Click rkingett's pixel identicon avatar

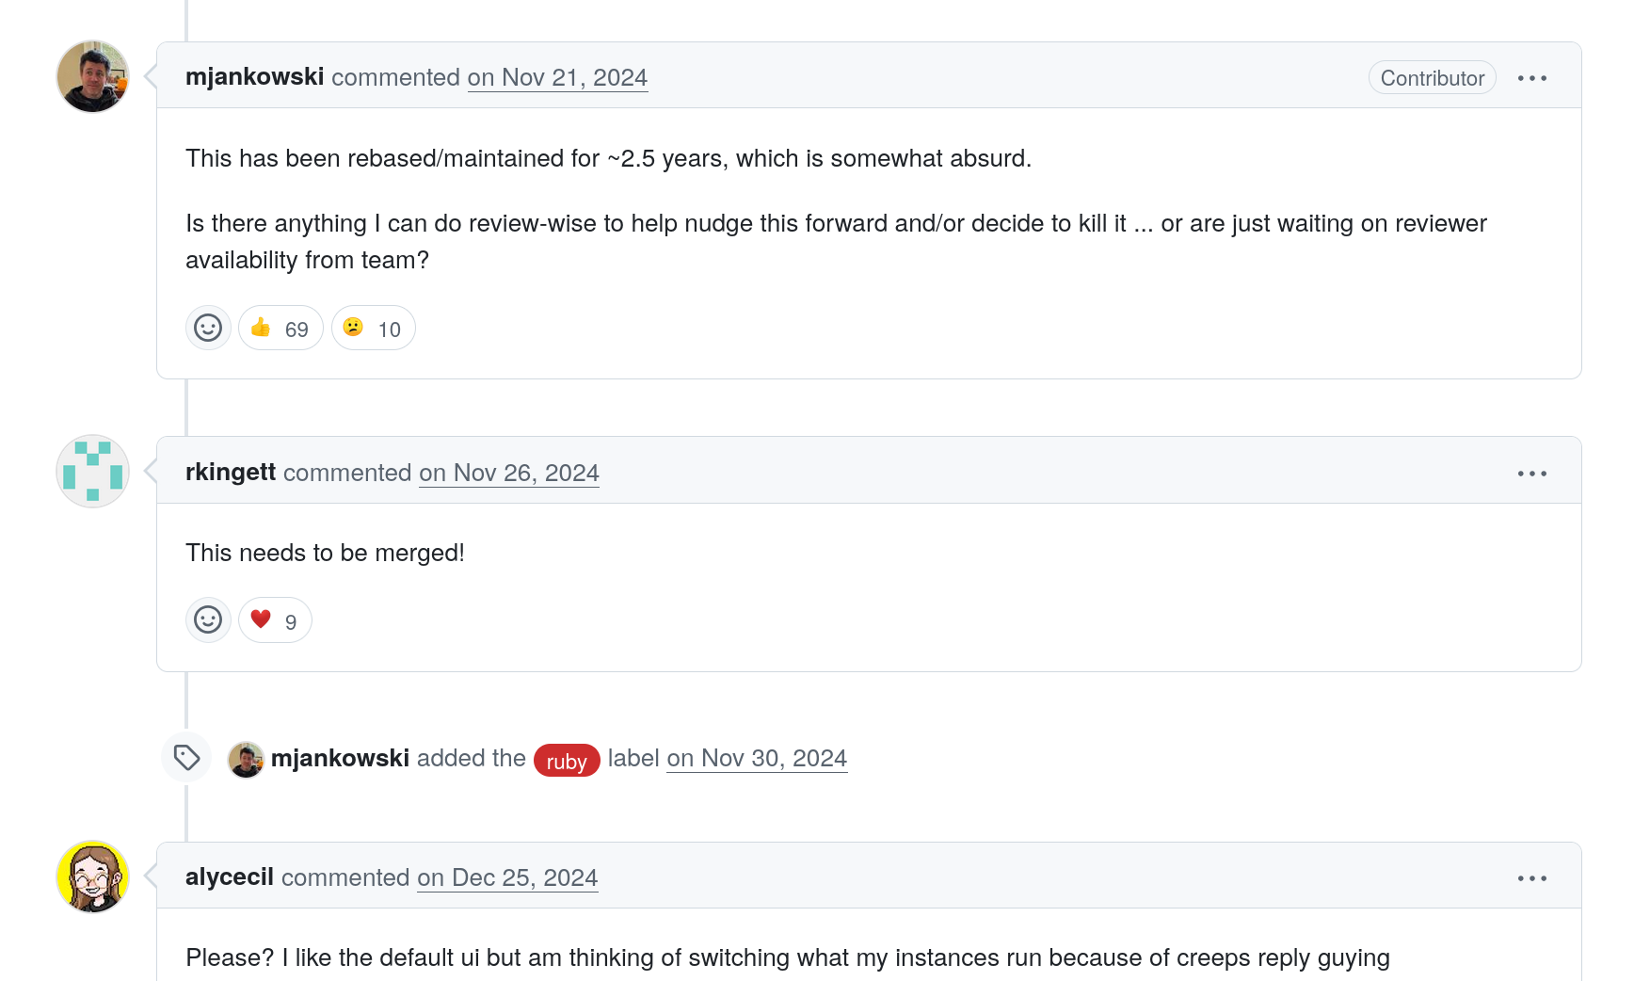(x=92, y=472)
